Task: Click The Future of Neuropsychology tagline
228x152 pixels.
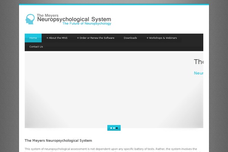Action: 87,24
